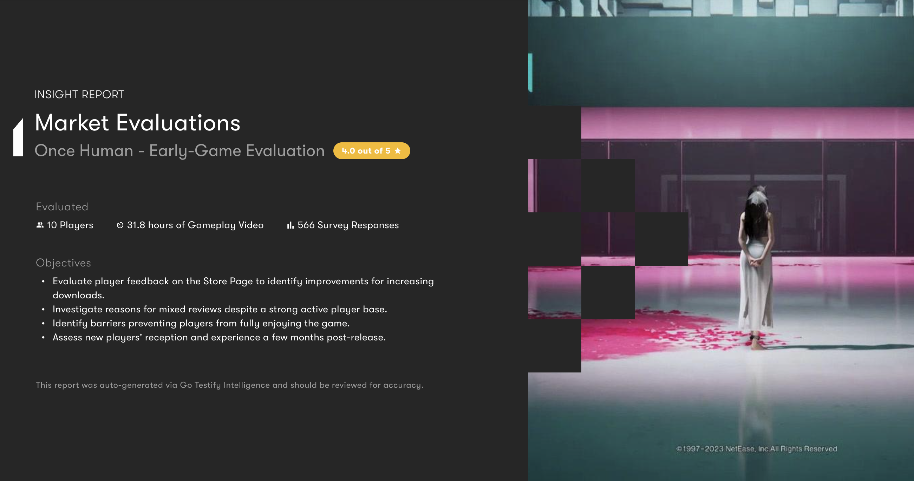Click the bar chart icon before Survey Responses
914x481 pixels.
tap(290, 225)
